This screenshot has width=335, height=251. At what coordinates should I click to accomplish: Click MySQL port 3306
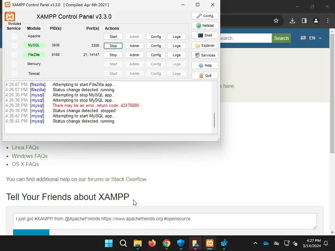coord(95,45)
